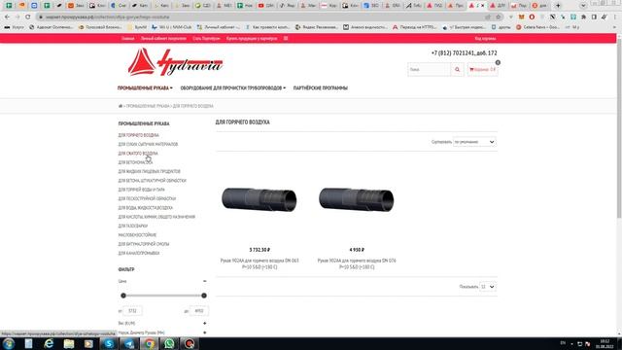The image size is (622, 350).
Task: Click the red magnifier search button
Action: click(458, 69)
